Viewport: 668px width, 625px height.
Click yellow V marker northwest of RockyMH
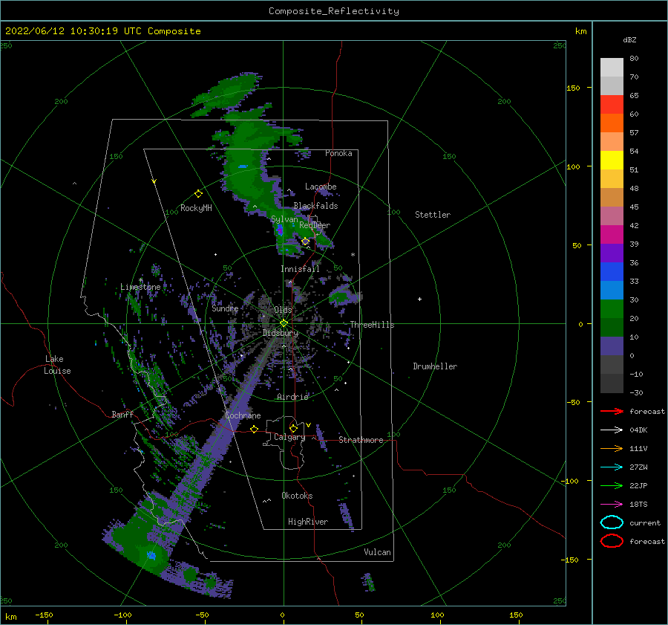[154, 181]
